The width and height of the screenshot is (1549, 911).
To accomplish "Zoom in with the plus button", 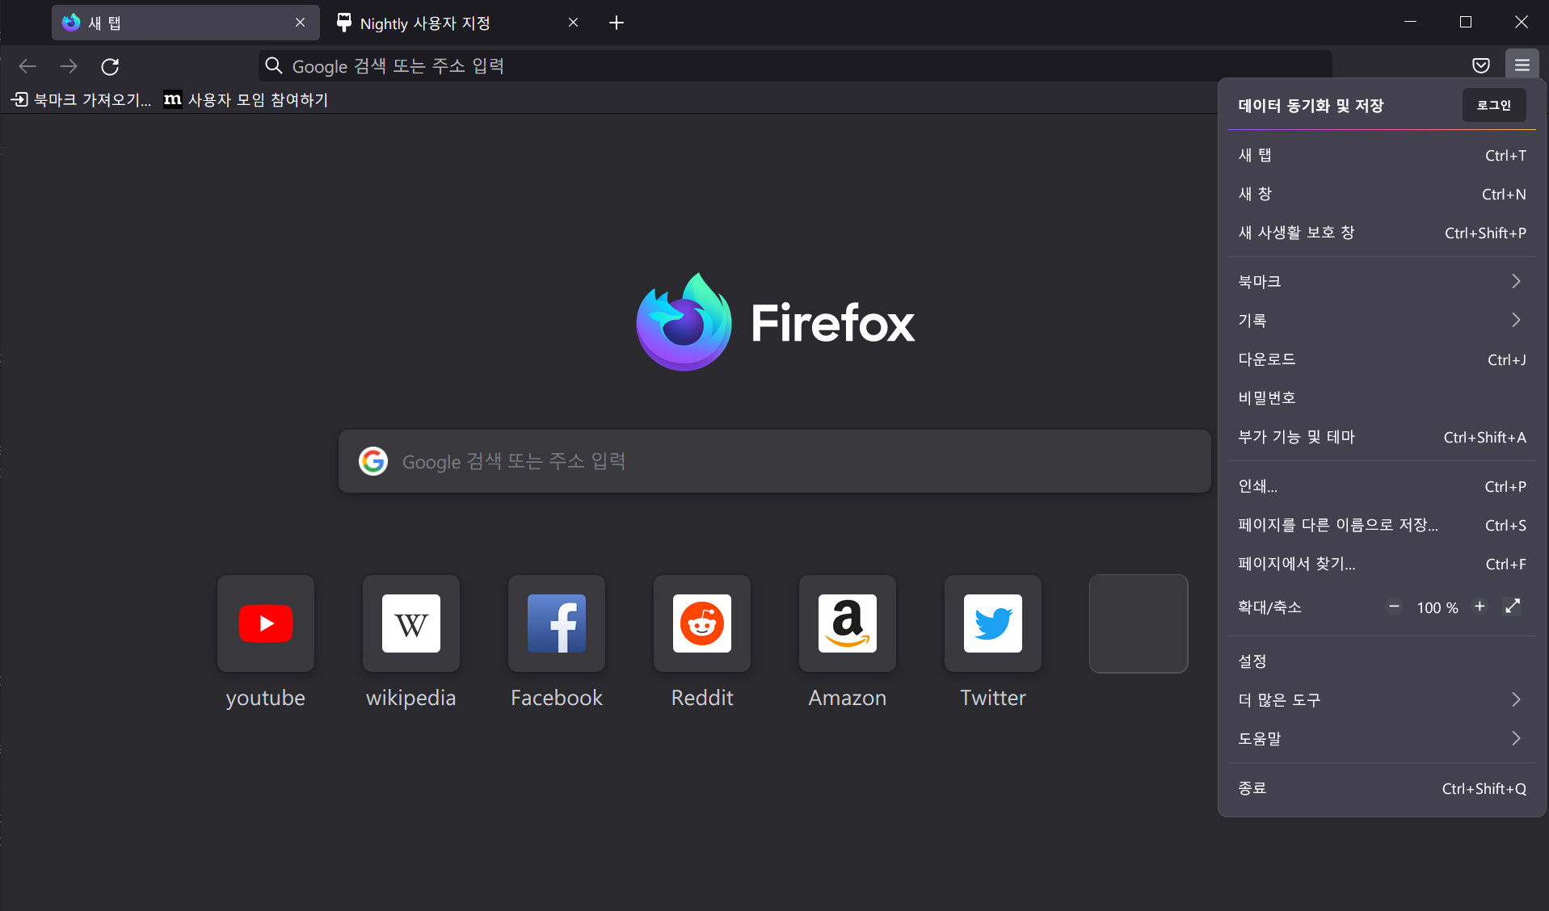I will (x=1480, y=607).
